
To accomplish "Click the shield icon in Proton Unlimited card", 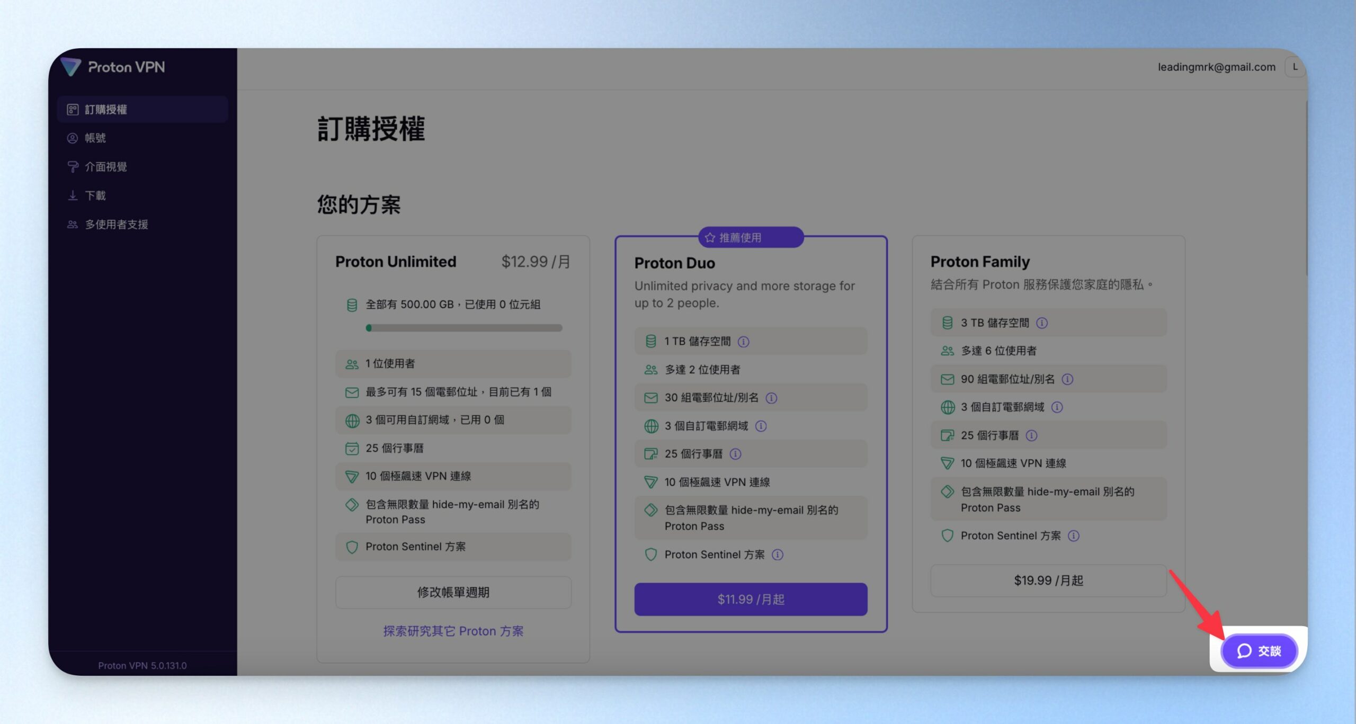I will tap(352, 547).
